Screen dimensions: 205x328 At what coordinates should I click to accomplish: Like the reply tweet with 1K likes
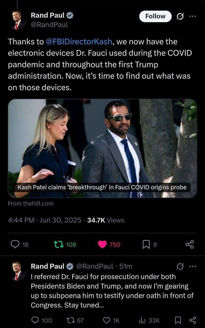coord(106,320)
